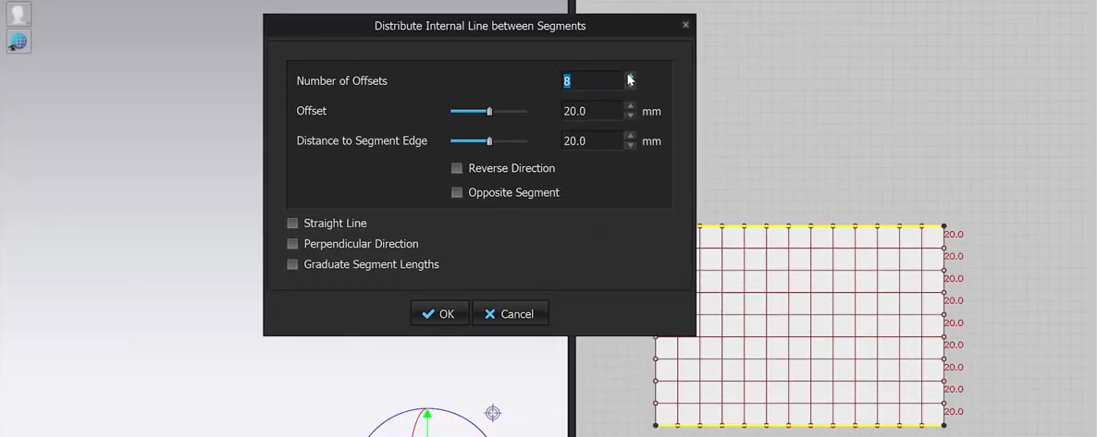Screen dimensions: 1097x437
Task: Decrease the Offset value with down arrow
Action: [x=630, y=115]
